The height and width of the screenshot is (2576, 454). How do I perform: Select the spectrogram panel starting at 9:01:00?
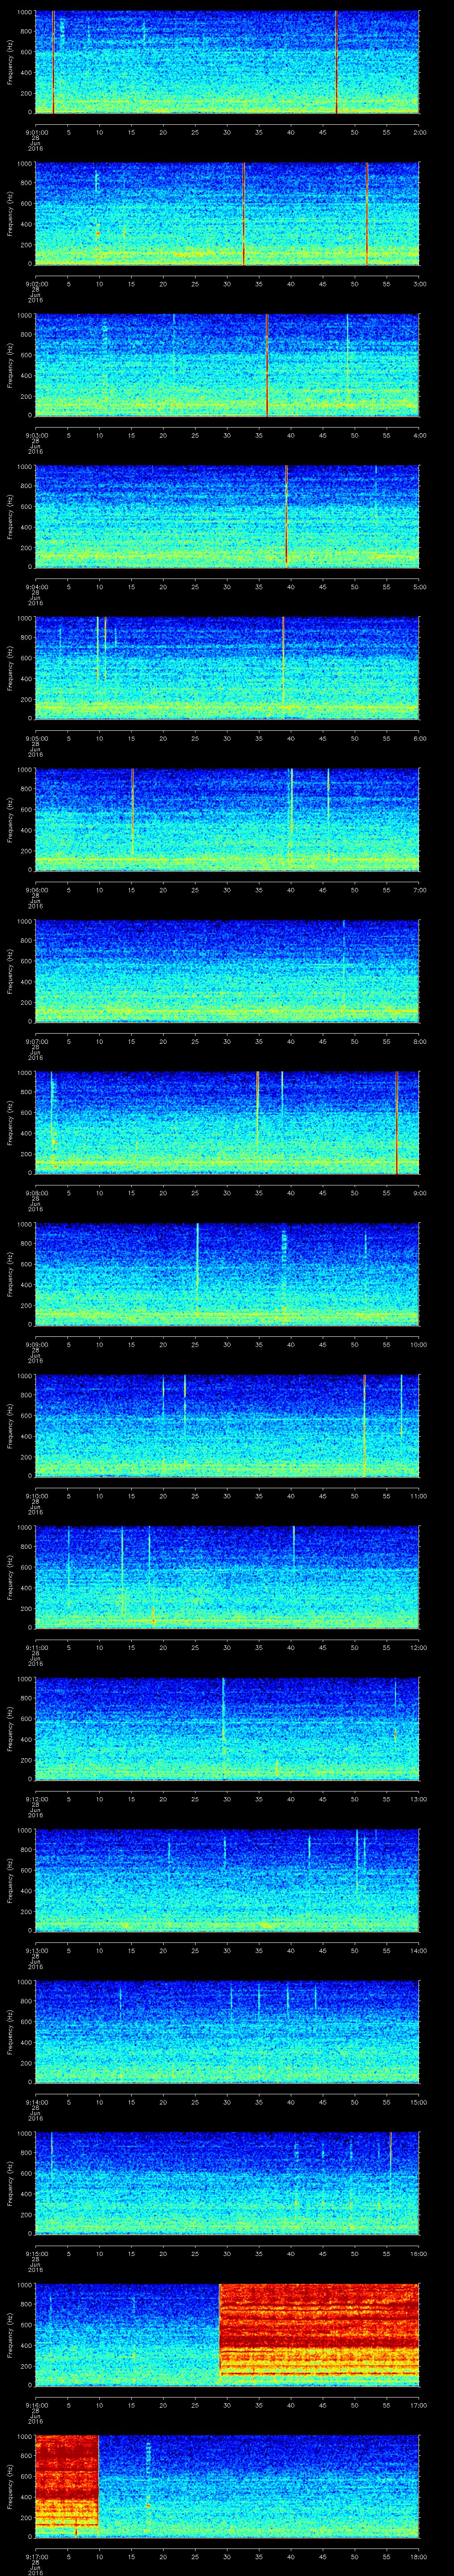[227, 62]
